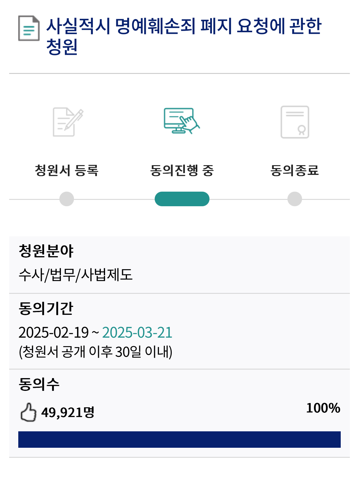Click the consent in-progress monitor icon
359x480 pixels.
pos(182,121)
